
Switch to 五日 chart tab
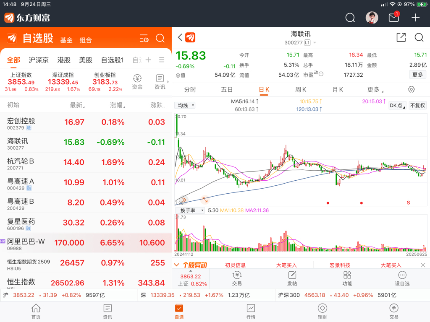pyautogui.click(x=227, y=90)
